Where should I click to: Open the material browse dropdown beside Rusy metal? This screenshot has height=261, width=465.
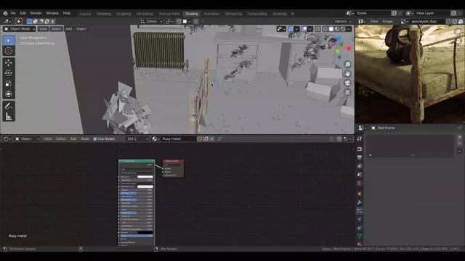(x=155, y=138)
